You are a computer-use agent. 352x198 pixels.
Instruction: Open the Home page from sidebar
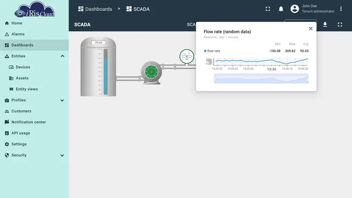point(34,23)
